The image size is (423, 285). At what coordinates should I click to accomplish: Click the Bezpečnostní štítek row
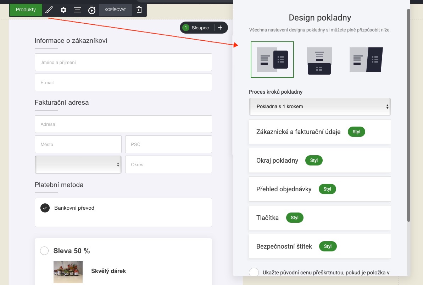coord(320,246)
